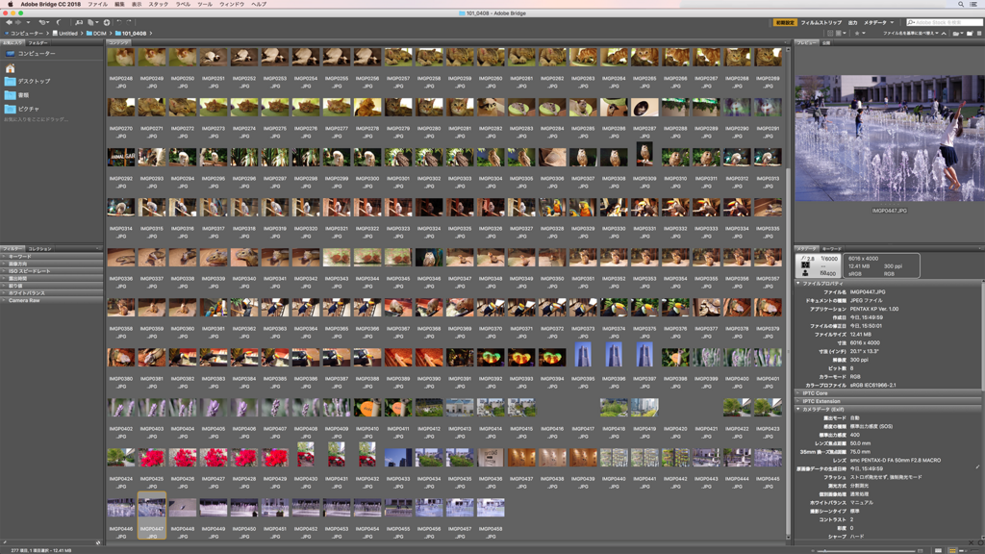
Task: Click the Adobe Stock search field
Action: [945, 23]
